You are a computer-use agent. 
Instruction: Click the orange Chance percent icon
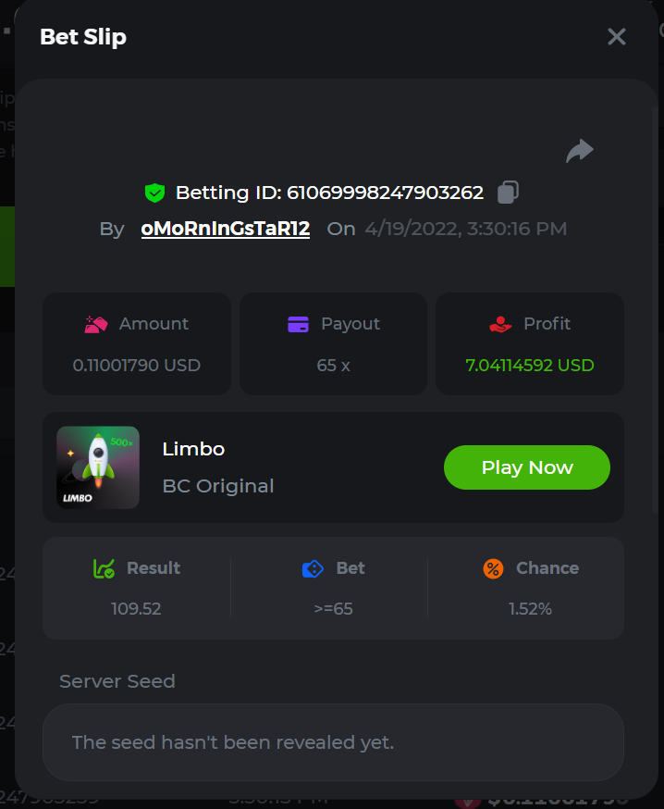[x=493, y=568]
